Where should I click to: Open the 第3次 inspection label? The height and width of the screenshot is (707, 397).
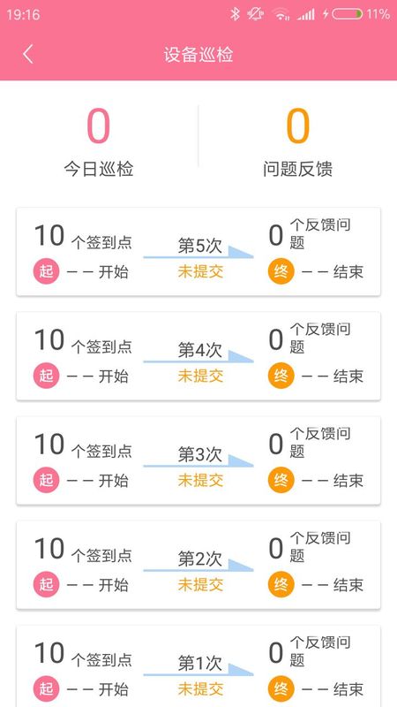(x=200, y=454)
